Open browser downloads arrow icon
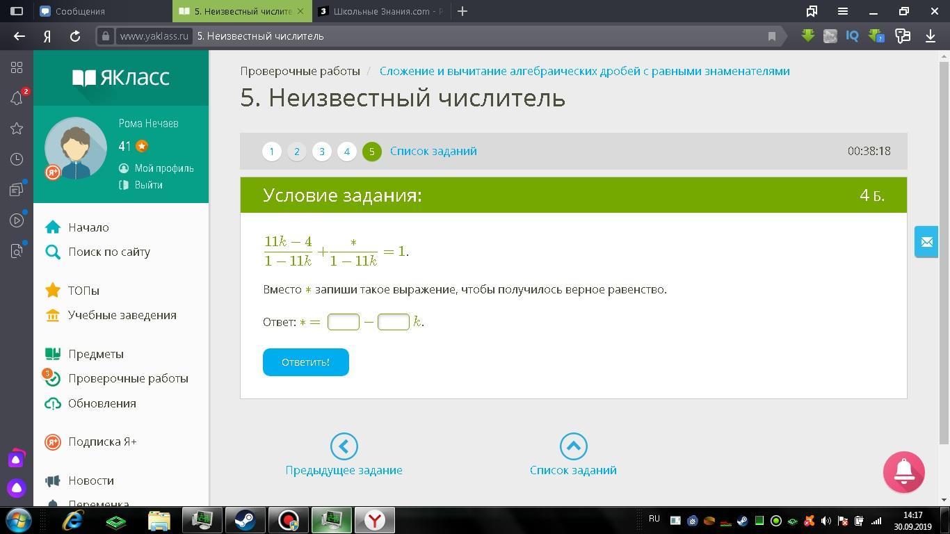This screenshot has height=534, width=950. click(931, 36)
